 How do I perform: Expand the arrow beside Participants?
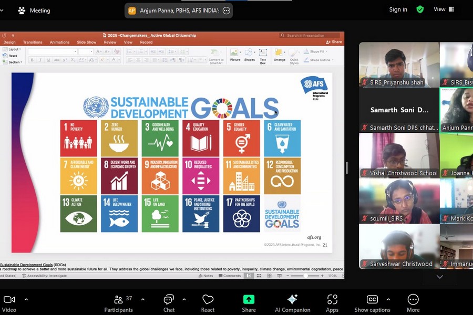pos(142,300)
